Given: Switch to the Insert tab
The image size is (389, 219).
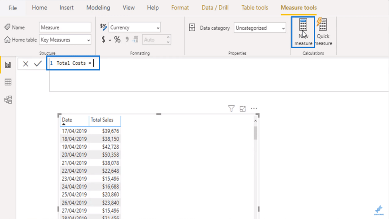Looking at the screenshot, I should (66, 8).
